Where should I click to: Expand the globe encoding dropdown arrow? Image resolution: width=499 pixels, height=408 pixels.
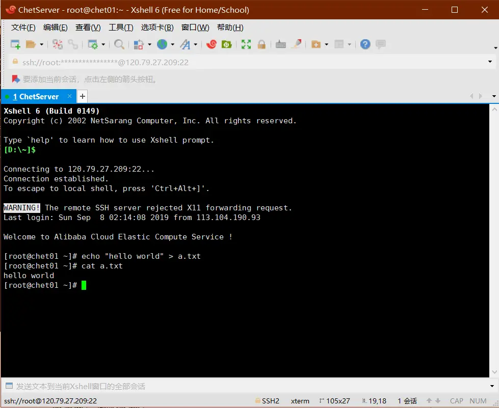(173, 44)
